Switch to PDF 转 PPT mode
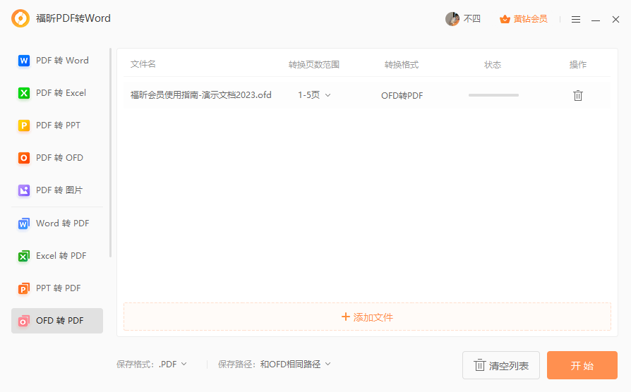The image size is (631, 392). 57,125
